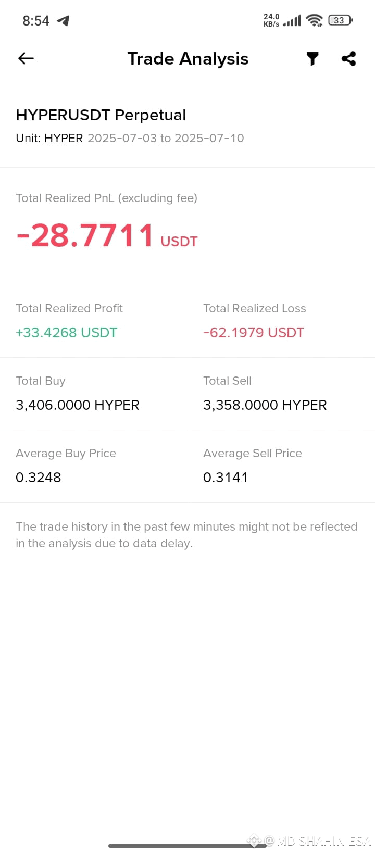
Task: Tap the Binance logo watermark
Action: click(x=254, y=840)
